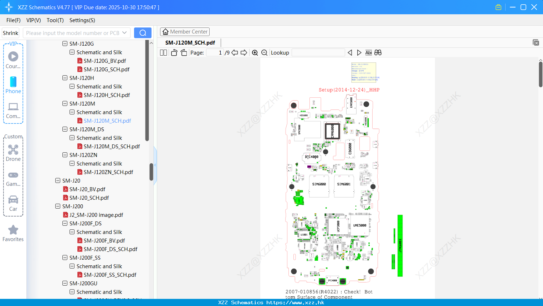Open the Settings(S) menu
Screen dimensions: 543x306
pyautogui.click(x=82, y=20)
